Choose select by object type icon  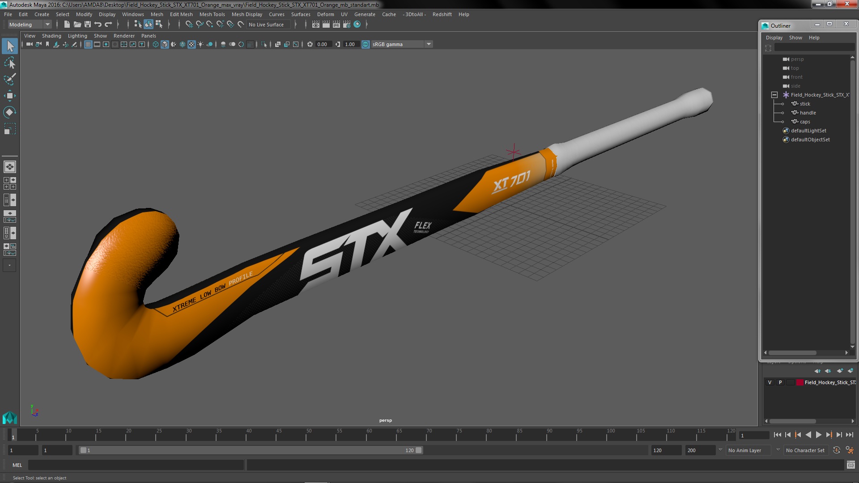(148, 25)
